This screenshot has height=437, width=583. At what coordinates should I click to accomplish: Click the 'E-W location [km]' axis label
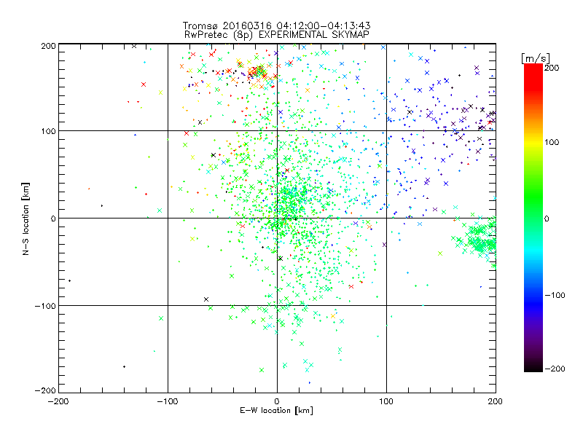coord(276,411)
